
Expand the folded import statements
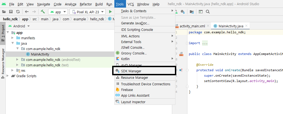click(187, 43)
